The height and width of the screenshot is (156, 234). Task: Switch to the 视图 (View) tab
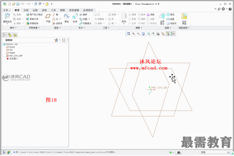[63, 10]
